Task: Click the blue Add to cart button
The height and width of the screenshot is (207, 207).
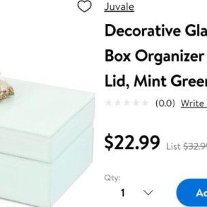Action: click(192, 193)
